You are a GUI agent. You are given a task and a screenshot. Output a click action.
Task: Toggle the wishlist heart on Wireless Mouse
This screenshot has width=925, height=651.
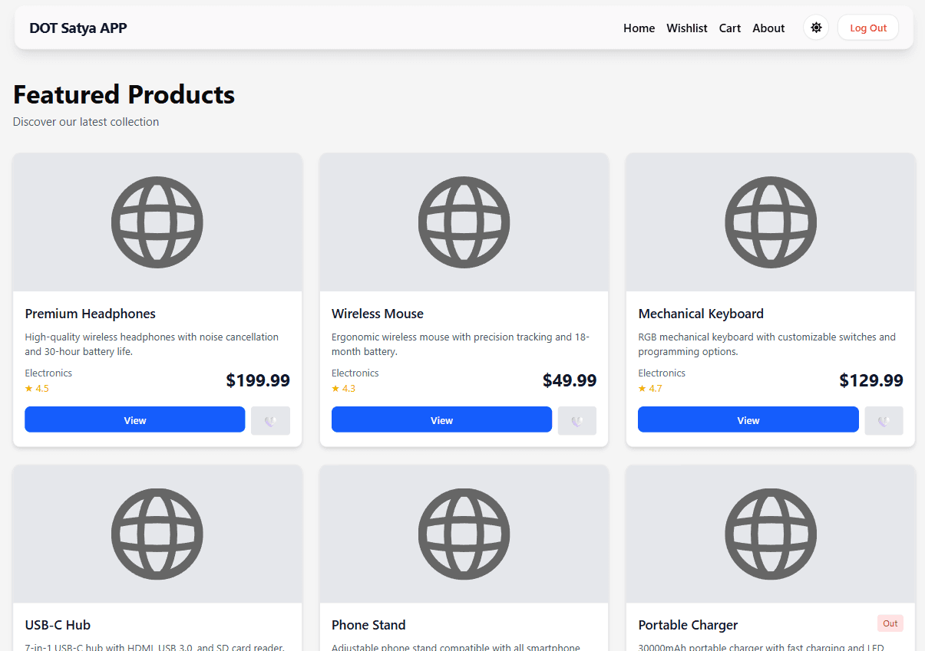(x=576, y=420)
